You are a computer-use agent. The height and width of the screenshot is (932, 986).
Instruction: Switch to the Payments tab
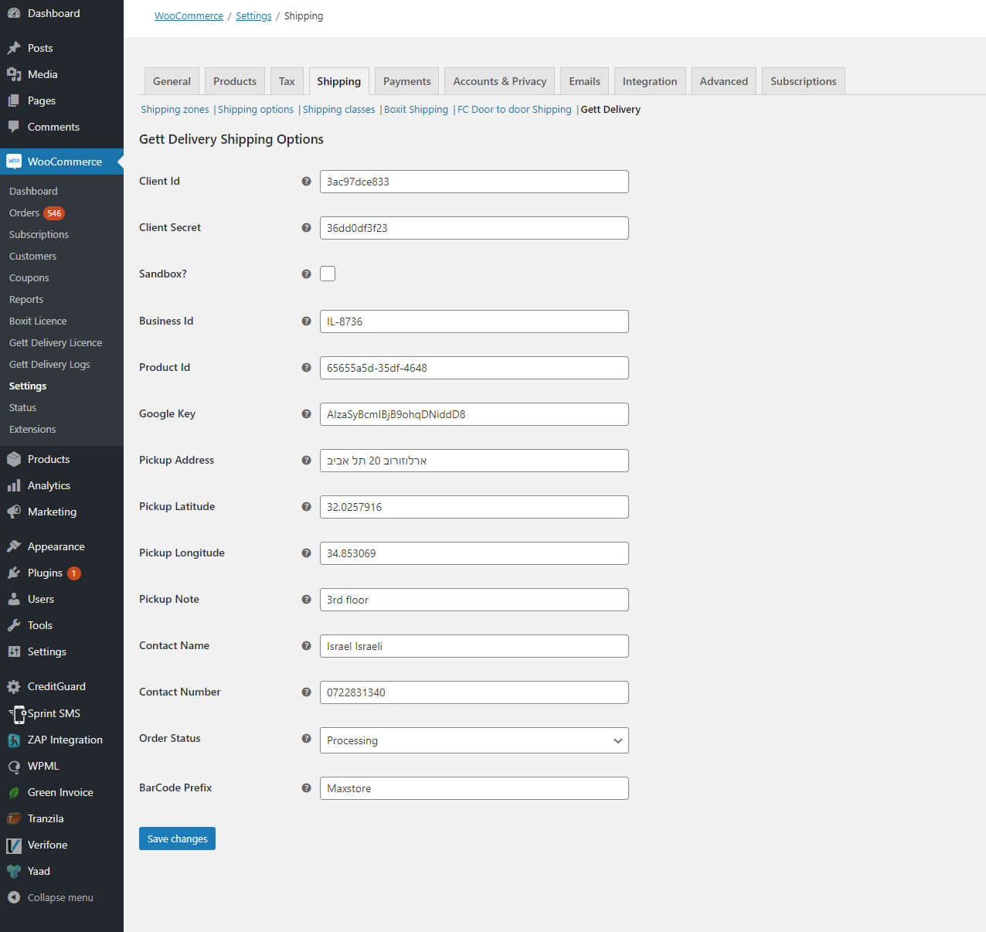coord(406,81)
